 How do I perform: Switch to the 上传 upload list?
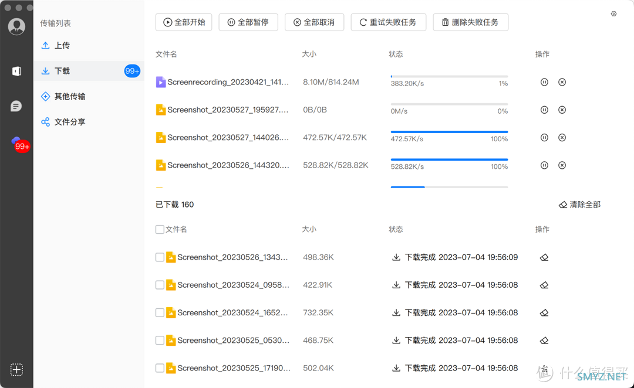[x=89, y=46]
